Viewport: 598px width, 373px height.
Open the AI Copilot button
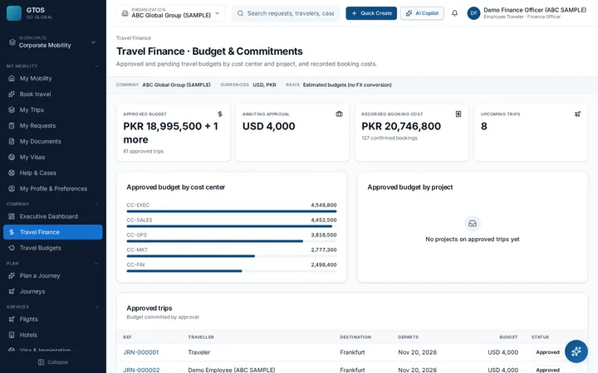(422, 13)
